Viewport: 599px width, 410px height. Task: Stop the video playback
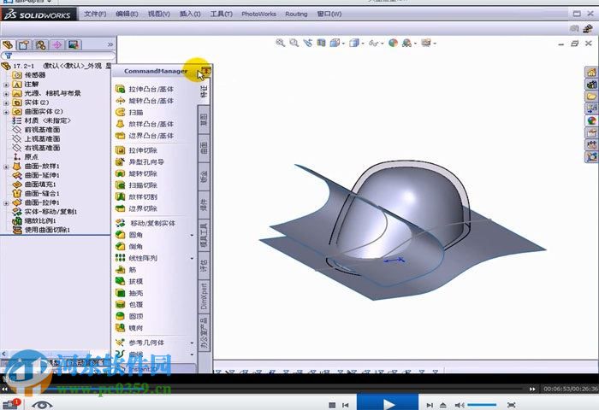pyautogui.click(x=332, y=405)
